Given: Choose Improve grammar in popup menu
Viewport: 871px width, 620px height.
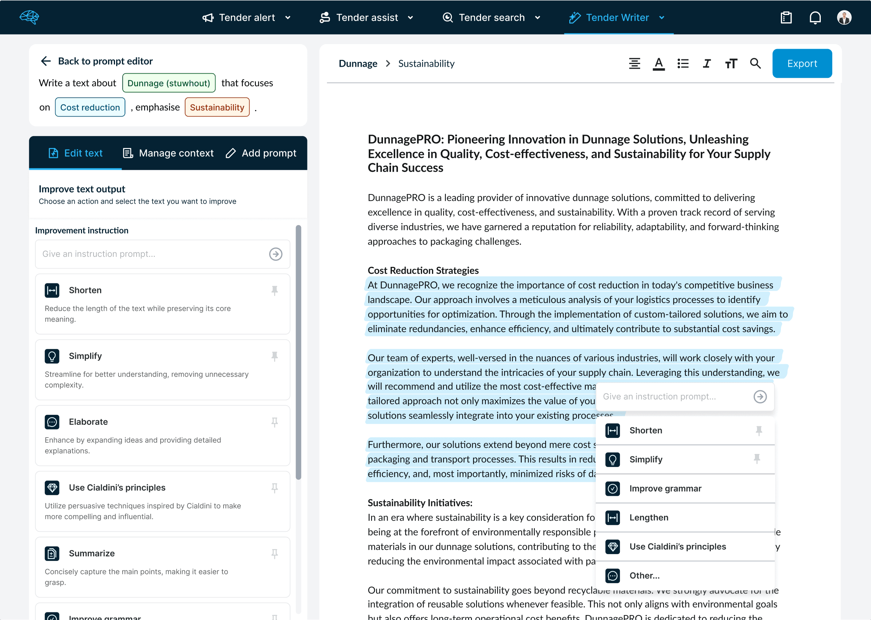Looking at the screenshot, I should point(685,488).
